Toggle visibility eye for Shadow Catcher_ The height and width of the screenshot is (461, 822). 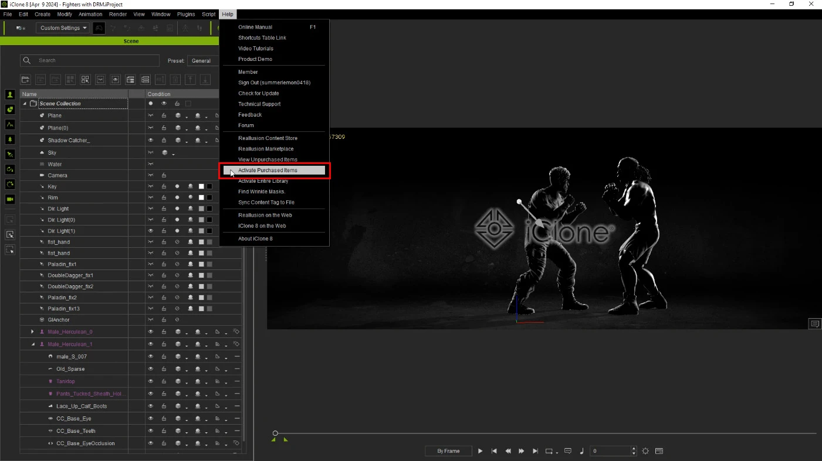pyautogui.click(x=151, y=140)
